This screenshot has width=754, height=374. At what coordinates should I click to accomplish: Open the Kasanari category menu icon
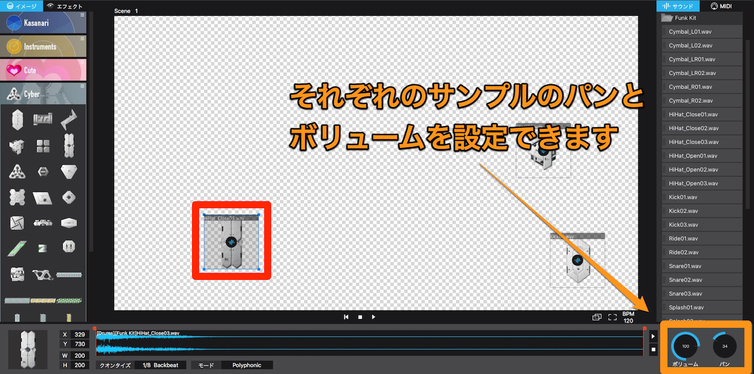83,15
